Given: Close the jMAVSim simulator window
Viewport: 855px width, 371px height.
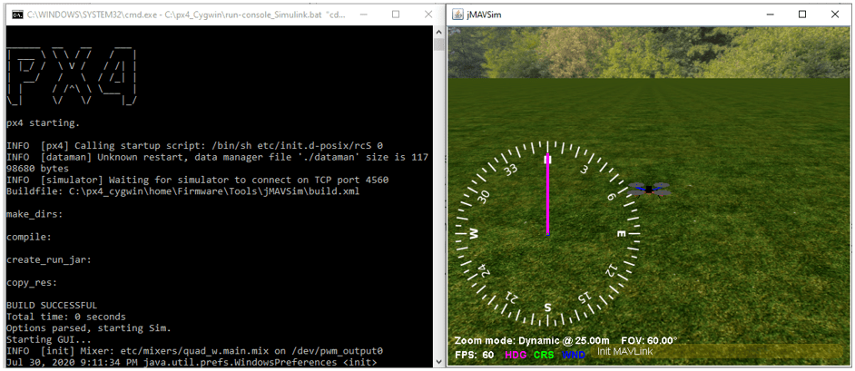Looking at the screenshot, I should click(835, 15).
